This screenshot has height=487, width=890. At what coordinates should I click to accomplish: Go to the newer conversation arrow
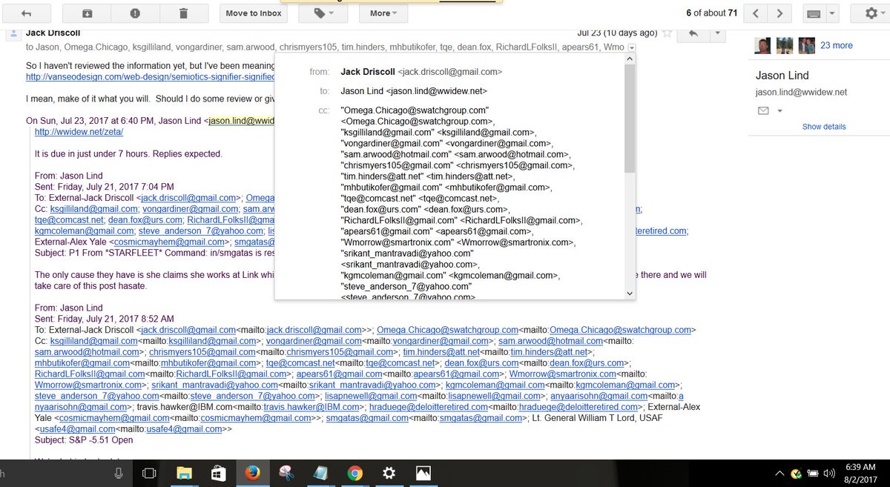point(755,13)
